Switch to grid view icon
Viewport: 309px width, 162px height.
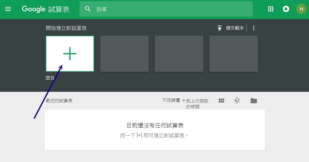[221, 101]
